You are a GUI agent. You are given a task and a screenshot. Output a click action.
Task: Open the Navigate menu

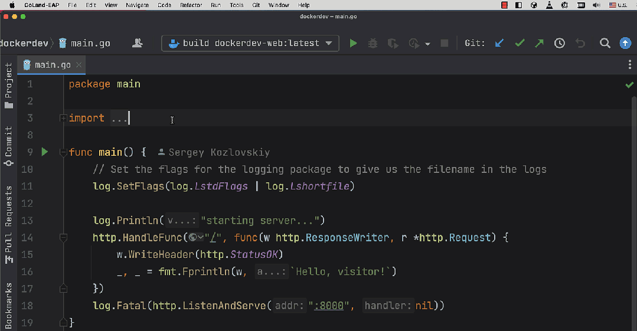138,5
